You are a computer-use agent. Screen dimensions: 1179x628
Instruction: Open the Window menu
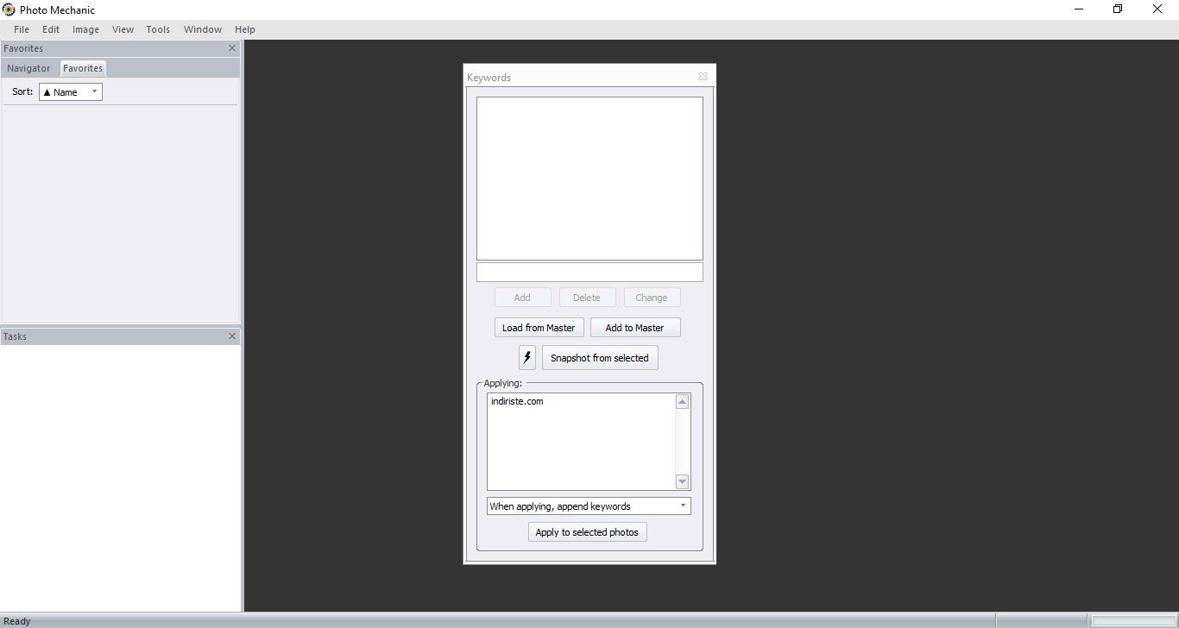pyautogui.click(x=203, y=29)
